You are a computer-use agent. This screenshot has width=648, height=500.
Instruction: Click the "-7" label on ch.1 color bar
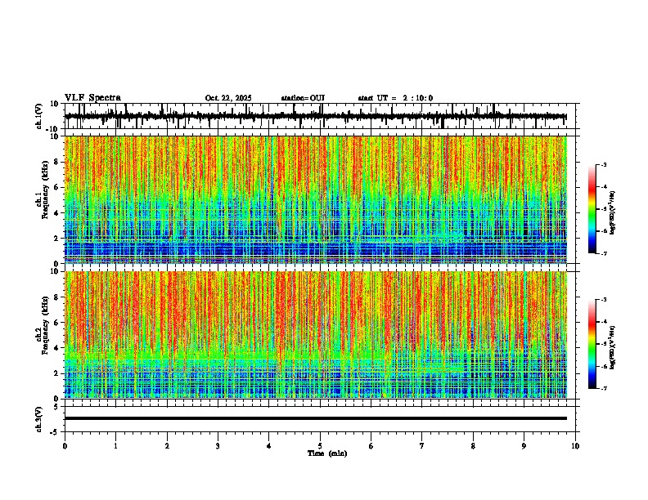click(x=603, y=253)
